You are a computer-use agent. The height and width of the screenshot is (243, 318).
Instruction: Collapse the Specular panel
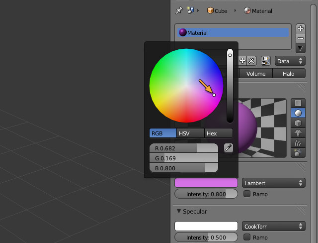coord(179,211)
